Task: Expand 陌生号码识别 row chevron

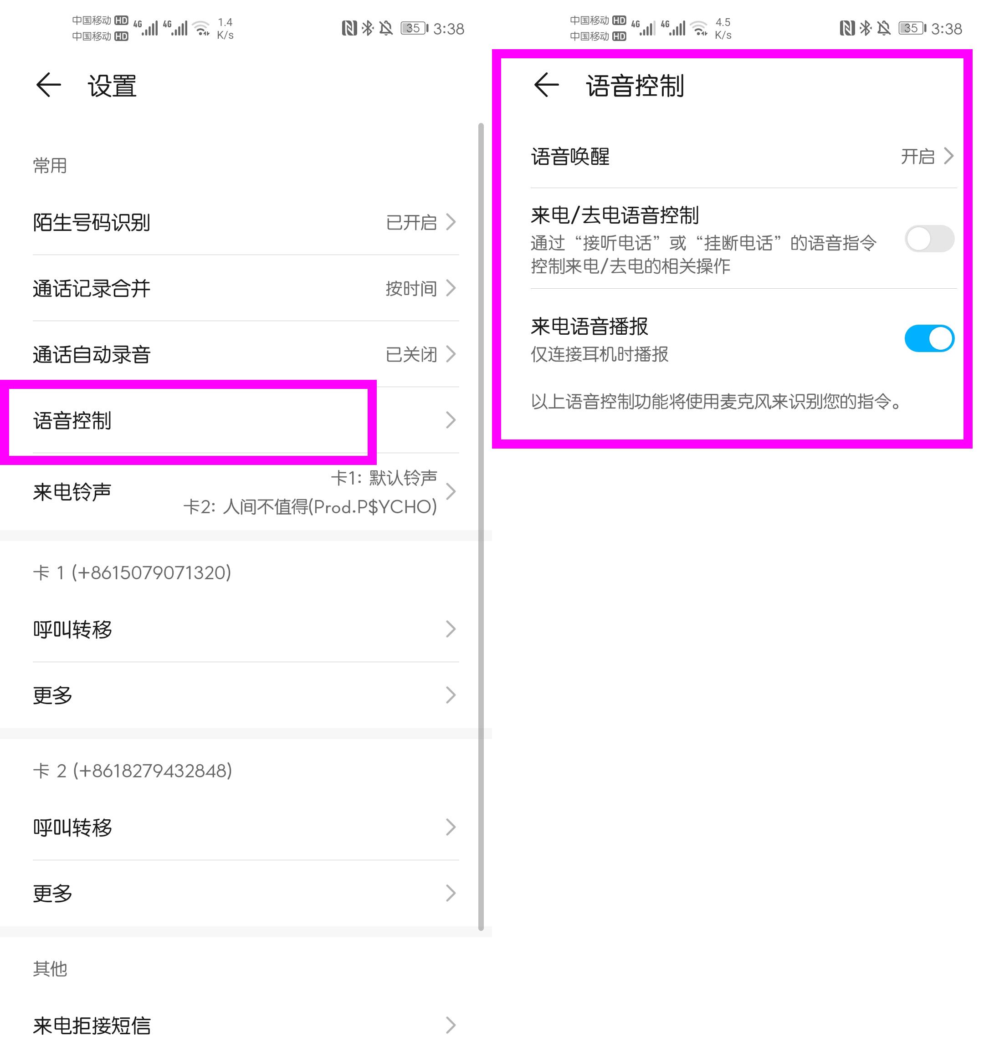Action: click(x=451, y=222)
